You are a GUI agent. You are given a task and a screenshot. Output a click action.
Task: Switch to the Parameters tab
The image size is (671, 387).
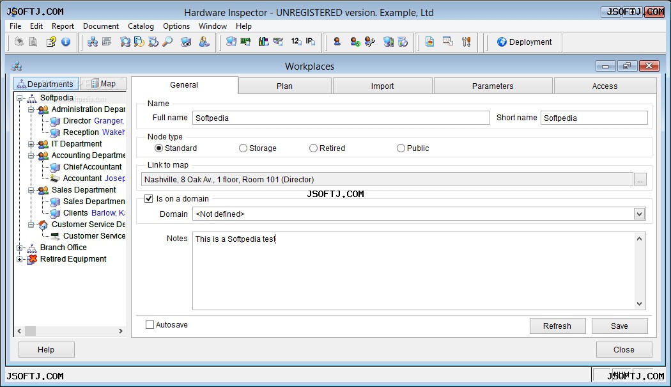pyautogui.click(x=493, y=86)
